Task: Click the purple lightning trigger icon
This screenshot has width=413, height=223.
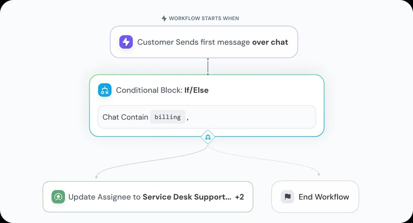Action: click(126, 42)
